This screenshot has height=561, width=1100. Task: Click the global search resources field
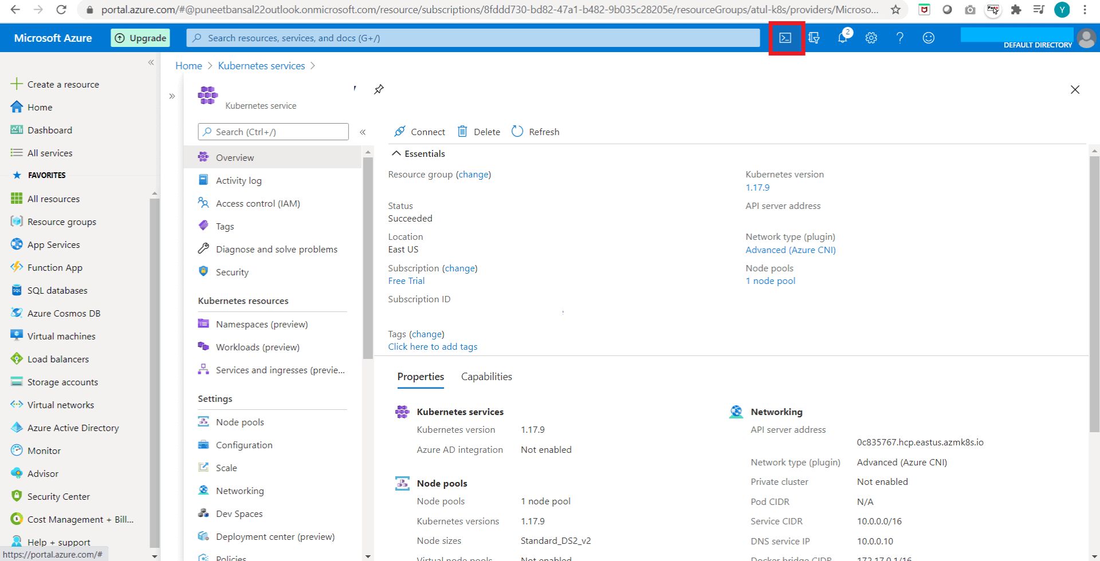point(473,38)
